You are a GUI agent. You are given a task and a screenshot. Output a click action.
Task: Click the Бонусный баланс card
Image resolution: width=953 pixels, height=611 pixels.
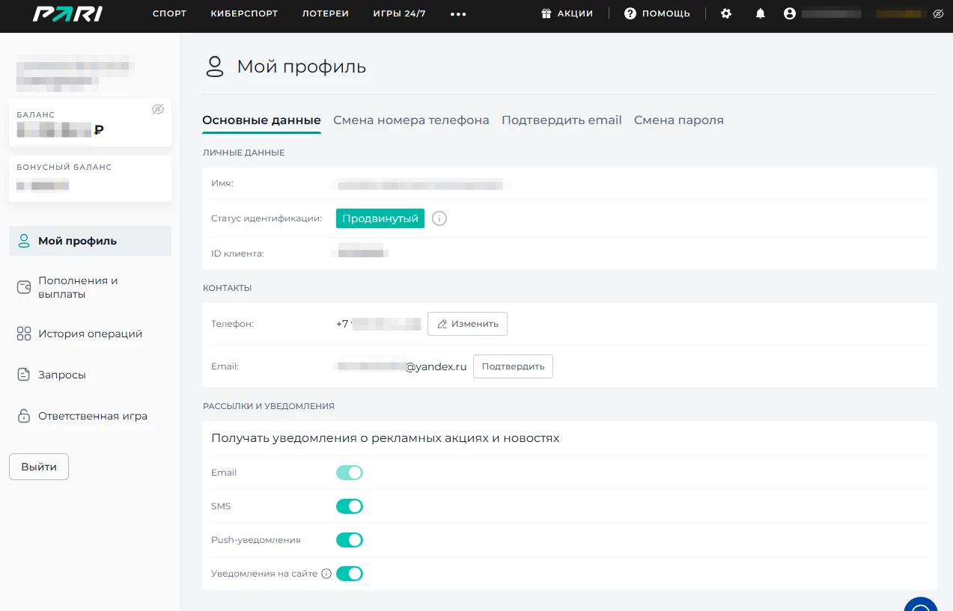(90, 178)
